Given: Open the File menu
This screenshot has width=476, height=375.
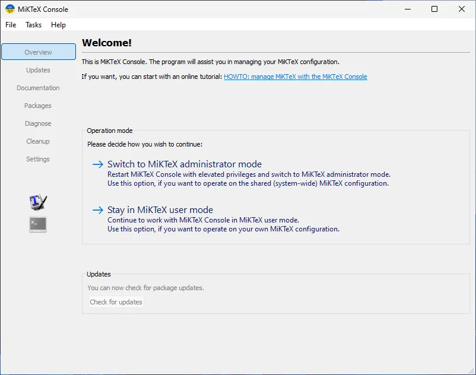Looking at the screenshot, I should [x=11, y=25].
